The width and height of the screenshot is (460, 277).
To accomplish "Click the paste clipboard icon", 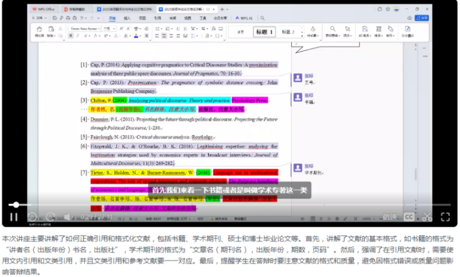I will click(51, 29).
